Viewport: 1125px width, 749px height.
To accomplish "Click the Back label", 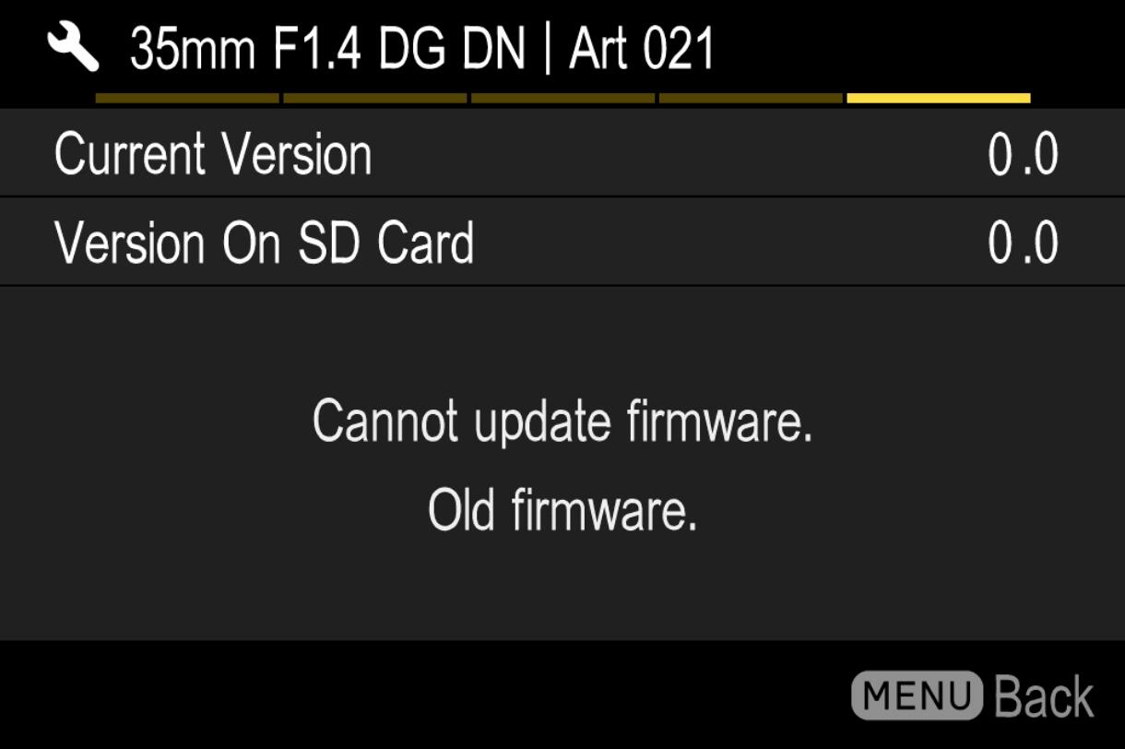I will [1045, 696].
